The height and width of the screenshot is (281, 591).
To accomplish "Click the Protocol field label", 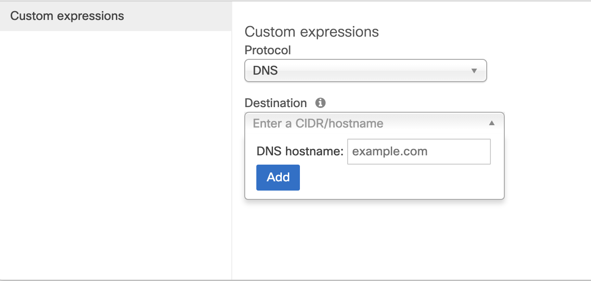I will (x=267, y=50).
